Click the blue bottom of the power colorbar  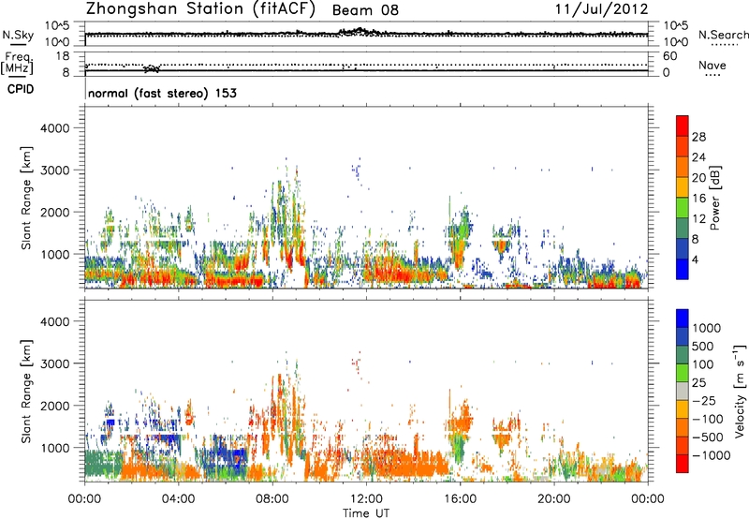coord(683,269)
